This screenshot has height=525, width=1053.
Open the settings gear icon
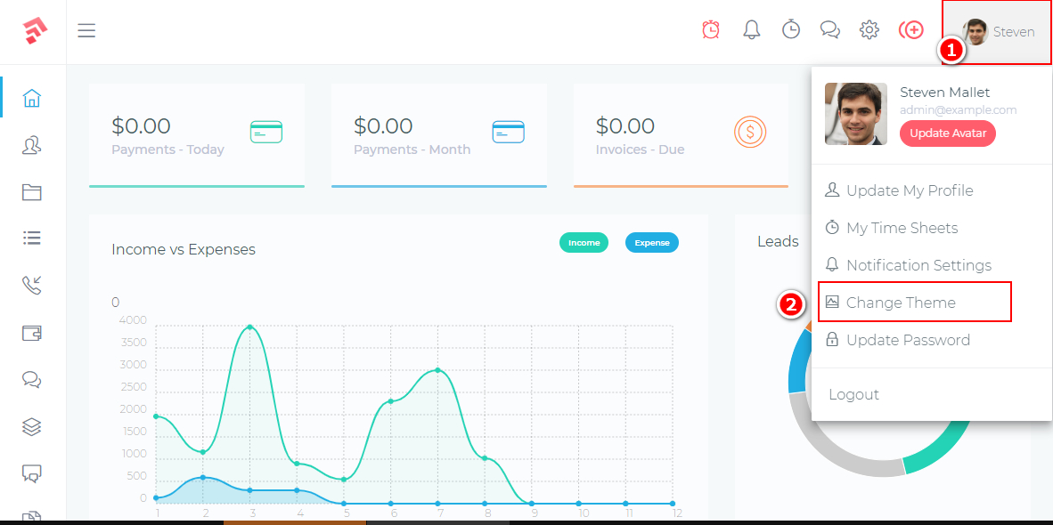click(x=869, y=30)
